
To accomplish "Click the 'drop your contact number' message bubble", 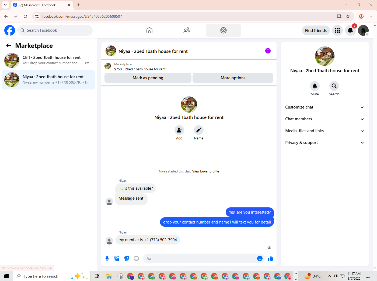I will point(217,222).
